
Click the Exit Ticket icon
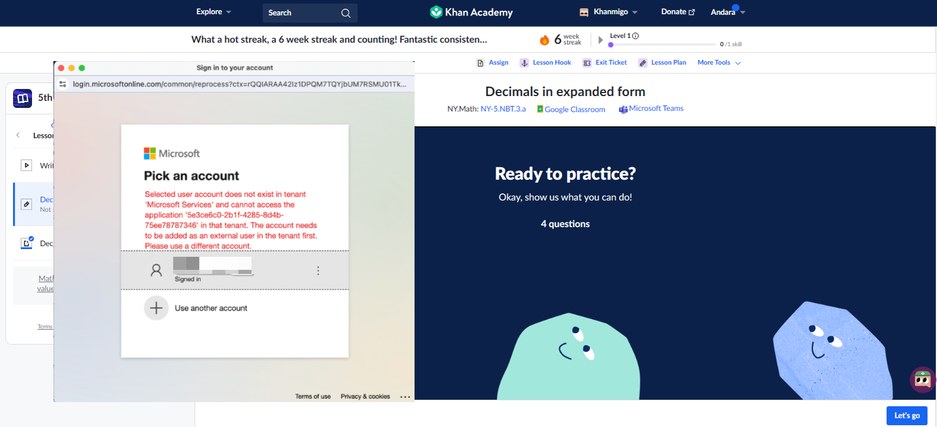click(587, 63)
